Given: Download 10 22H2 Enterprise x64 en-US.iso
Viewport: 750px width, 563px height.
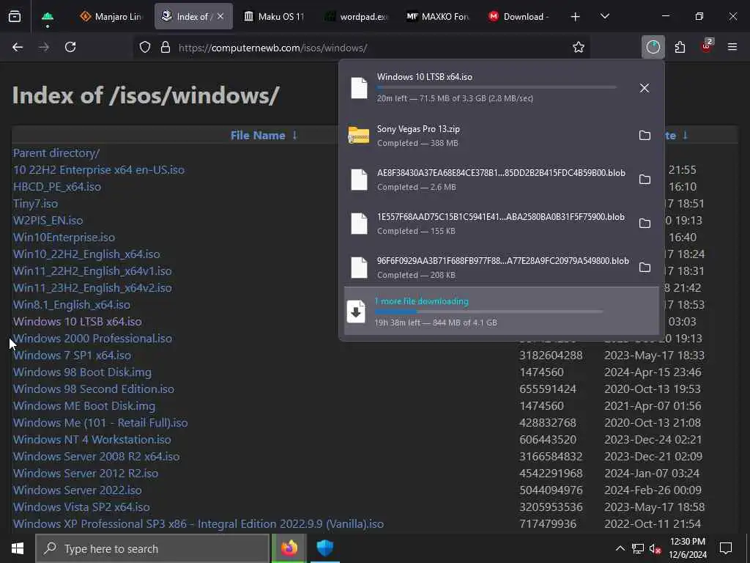Looking at the screenshot, I should point(99,170).
